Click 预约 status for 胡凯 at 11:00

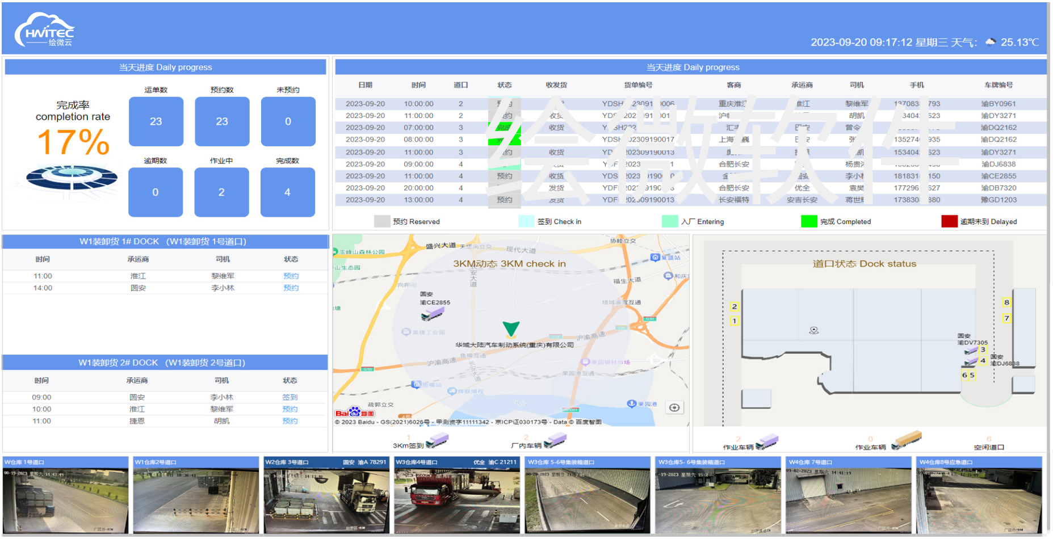tap(290, 421)
